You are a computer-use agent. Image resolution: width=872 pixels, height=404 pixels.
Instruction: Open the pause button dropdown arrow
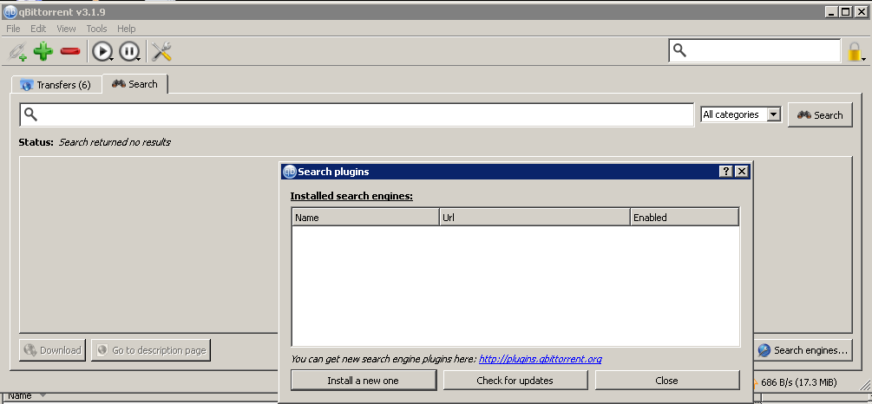(139, 58)
